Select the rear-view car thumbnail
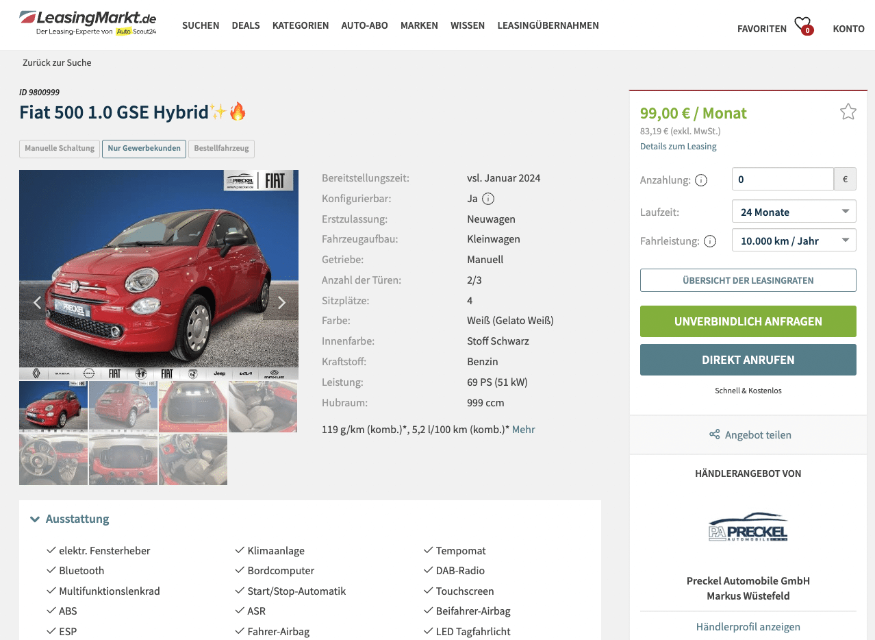Screen dimensions: 875x640 123,406
